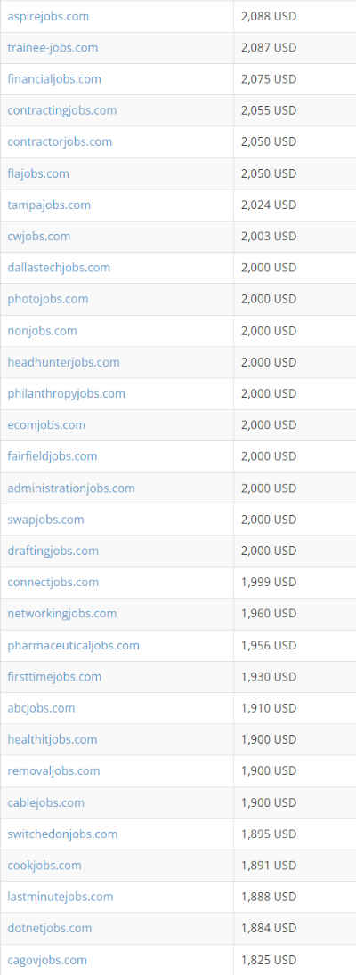Click philanthropyjobs.com link
The image size is (356, 975).
tap(66, 393)
